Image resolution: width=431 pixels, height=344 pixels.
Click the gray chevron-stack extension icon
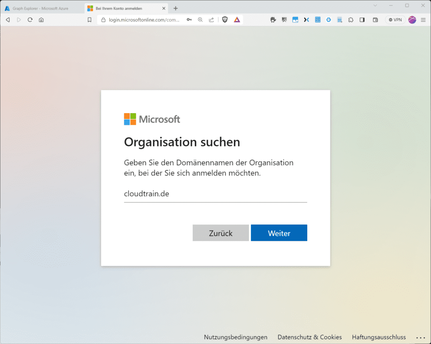pos(284,20)
